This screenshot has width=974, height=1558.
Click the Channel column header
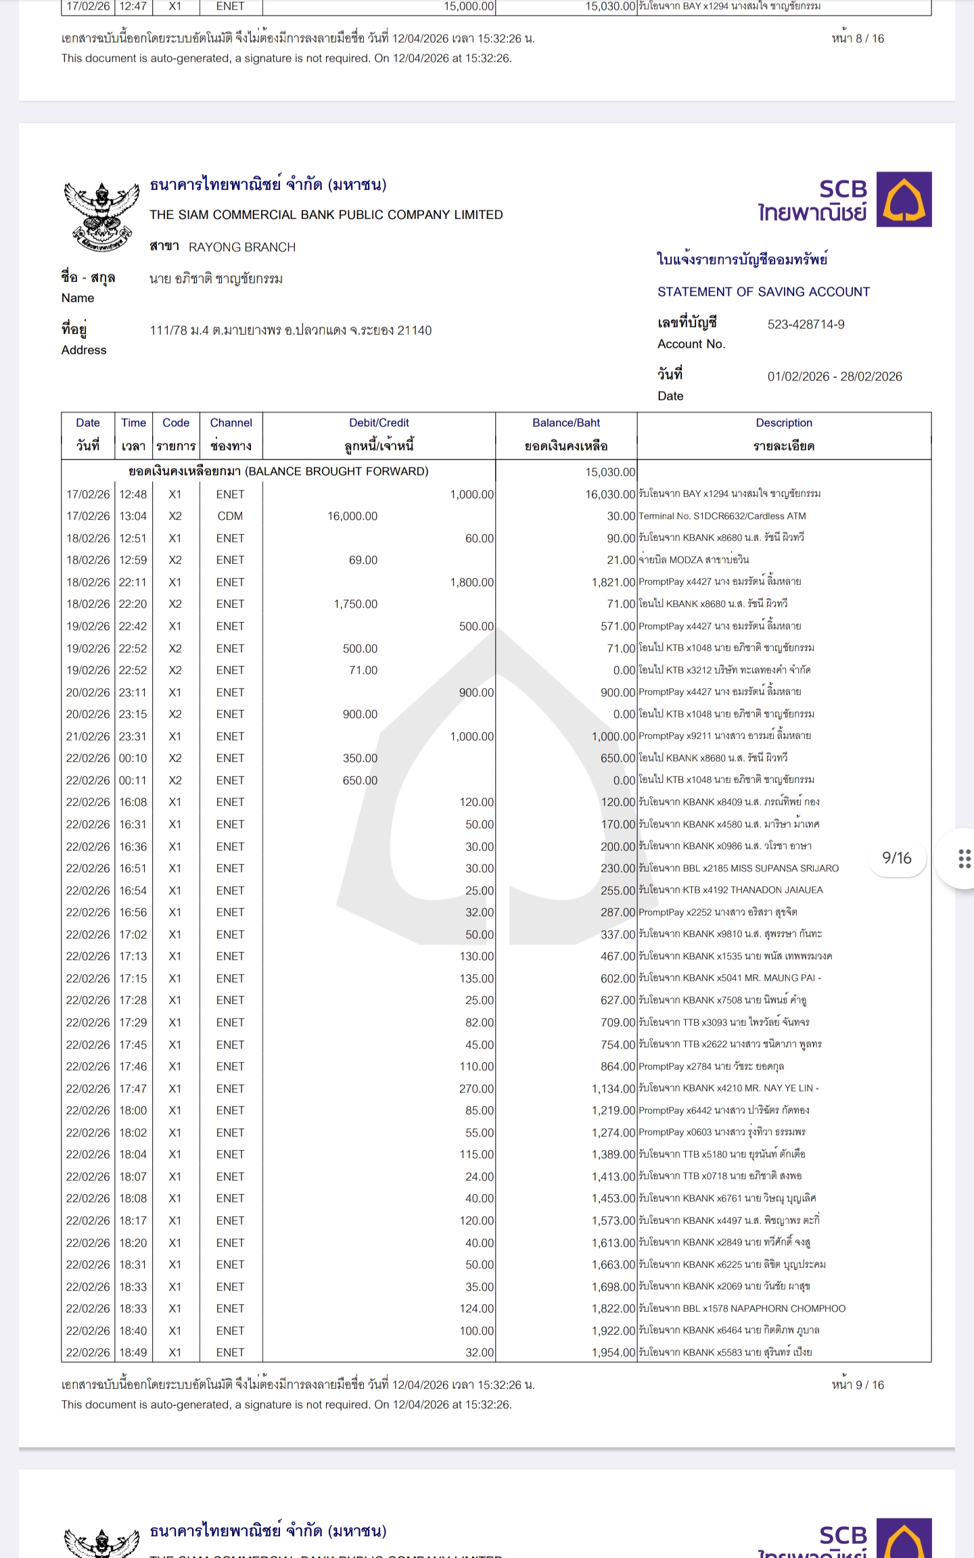(231, 434)
